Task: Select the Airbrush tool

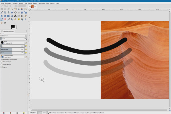Action: click(9, 19)
